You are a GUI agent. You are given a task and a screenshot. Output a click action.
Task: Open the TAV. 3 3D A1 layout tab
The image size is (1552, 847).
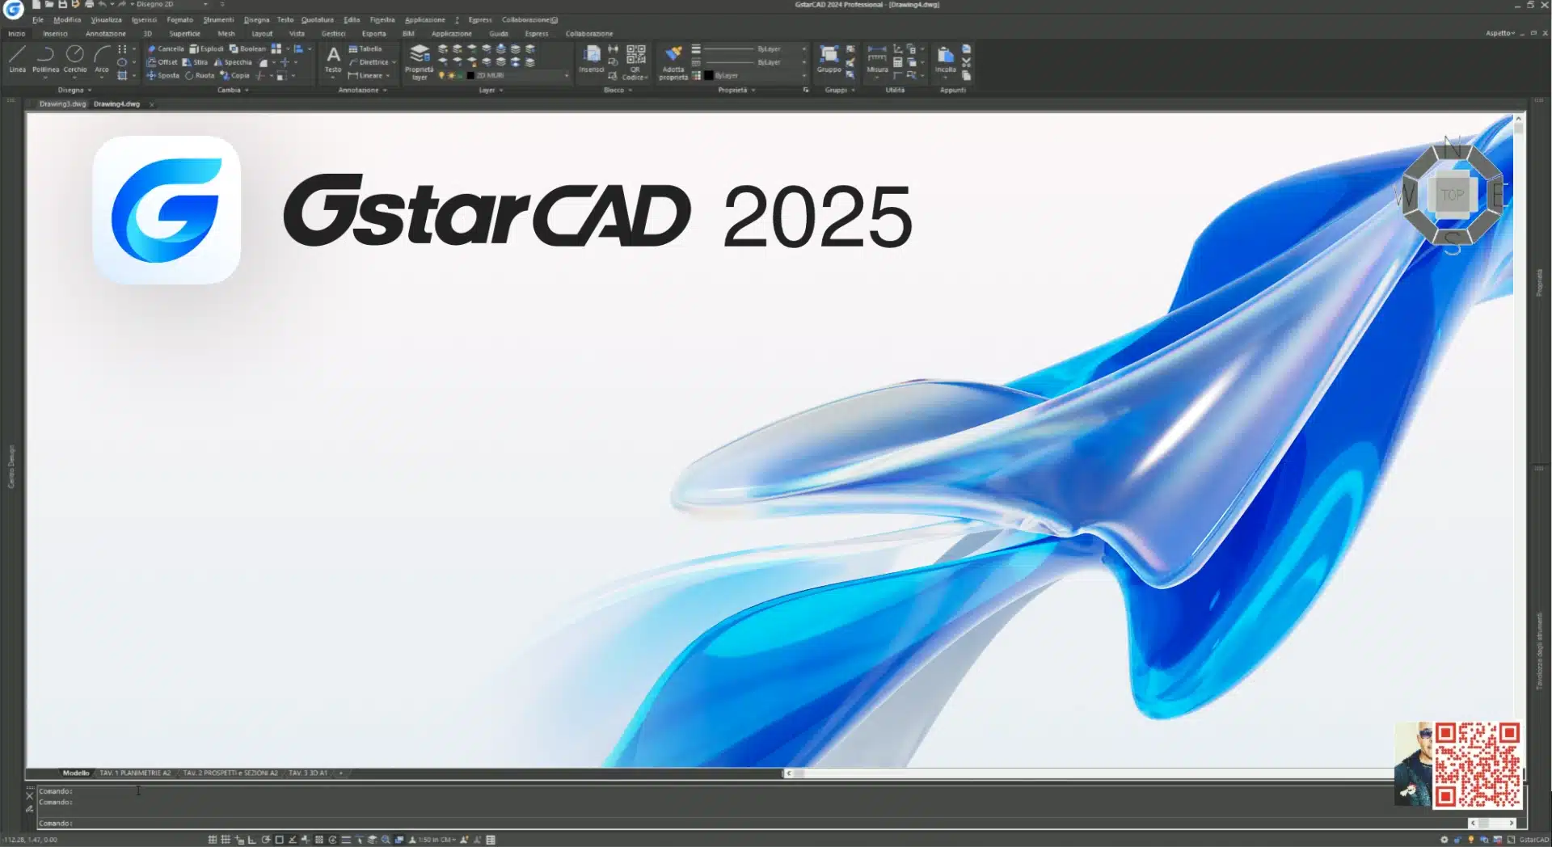pos(307,773)
